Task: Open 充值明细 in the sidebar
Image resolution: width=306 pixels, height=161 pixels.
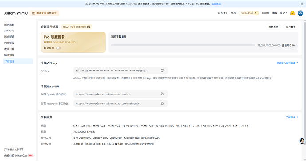Action: (x=9, y=43)
